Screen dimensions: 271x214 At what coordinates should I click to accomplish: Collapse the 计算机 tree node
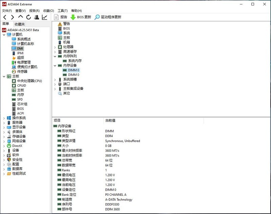click(4, 35)
